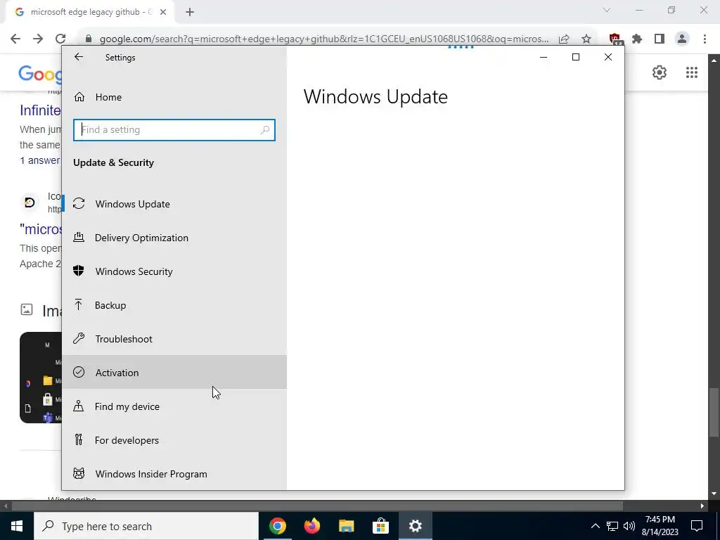Open Firefox from the taskbar
The width and height of the screenshot is (720, 540).
312,526
